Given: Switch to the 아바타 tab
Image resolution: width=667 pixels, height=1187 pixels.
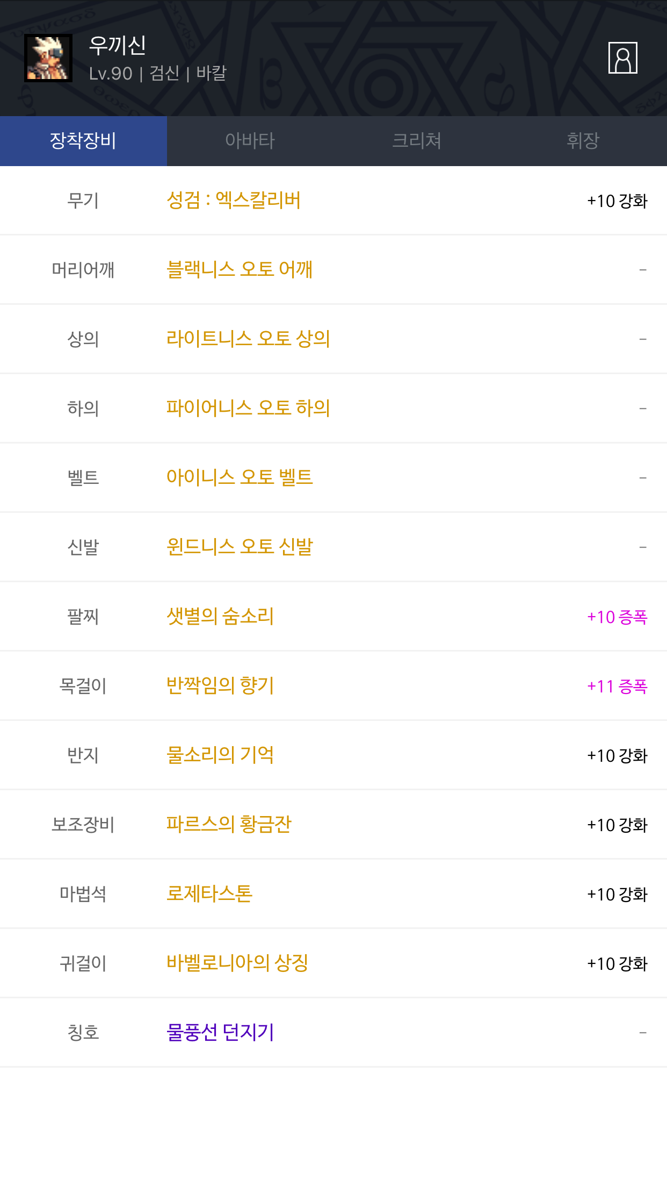Looking at the screenshot, I should point(250,141).
